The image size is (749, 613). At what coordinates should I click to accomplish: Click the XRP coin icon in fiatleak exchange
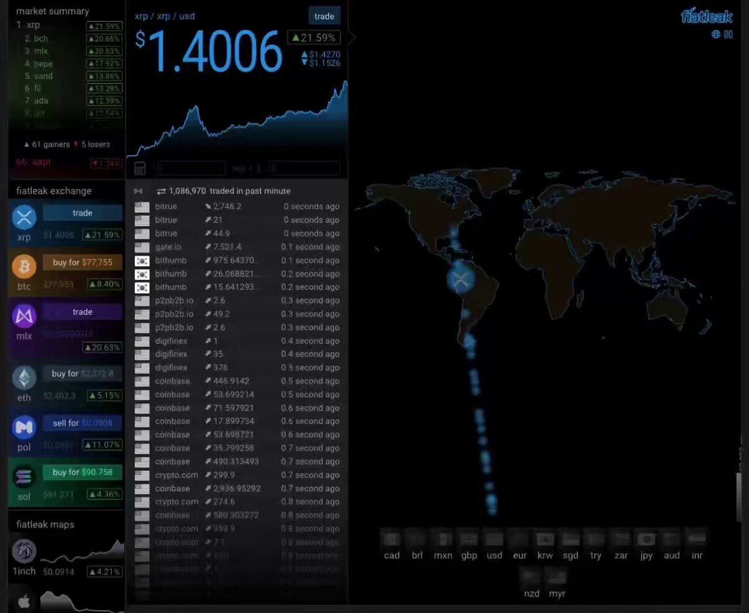[24, 218]
